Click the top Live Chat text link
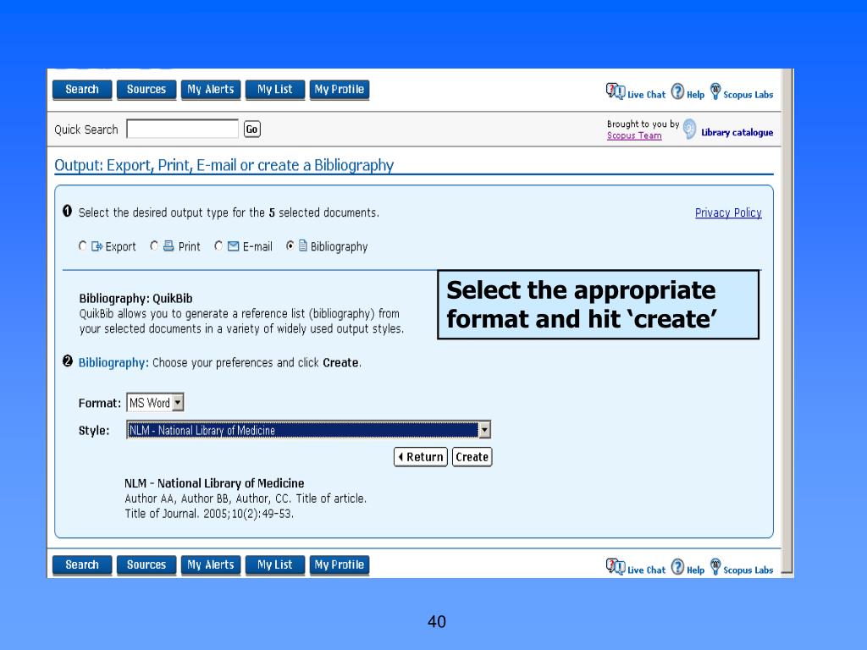Screen dimensions: 867x650 pos(646,95)
